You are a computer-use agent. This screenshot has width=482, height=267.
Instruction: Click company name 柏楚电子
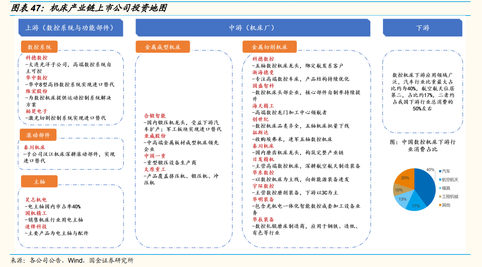(x=37, y=111)
